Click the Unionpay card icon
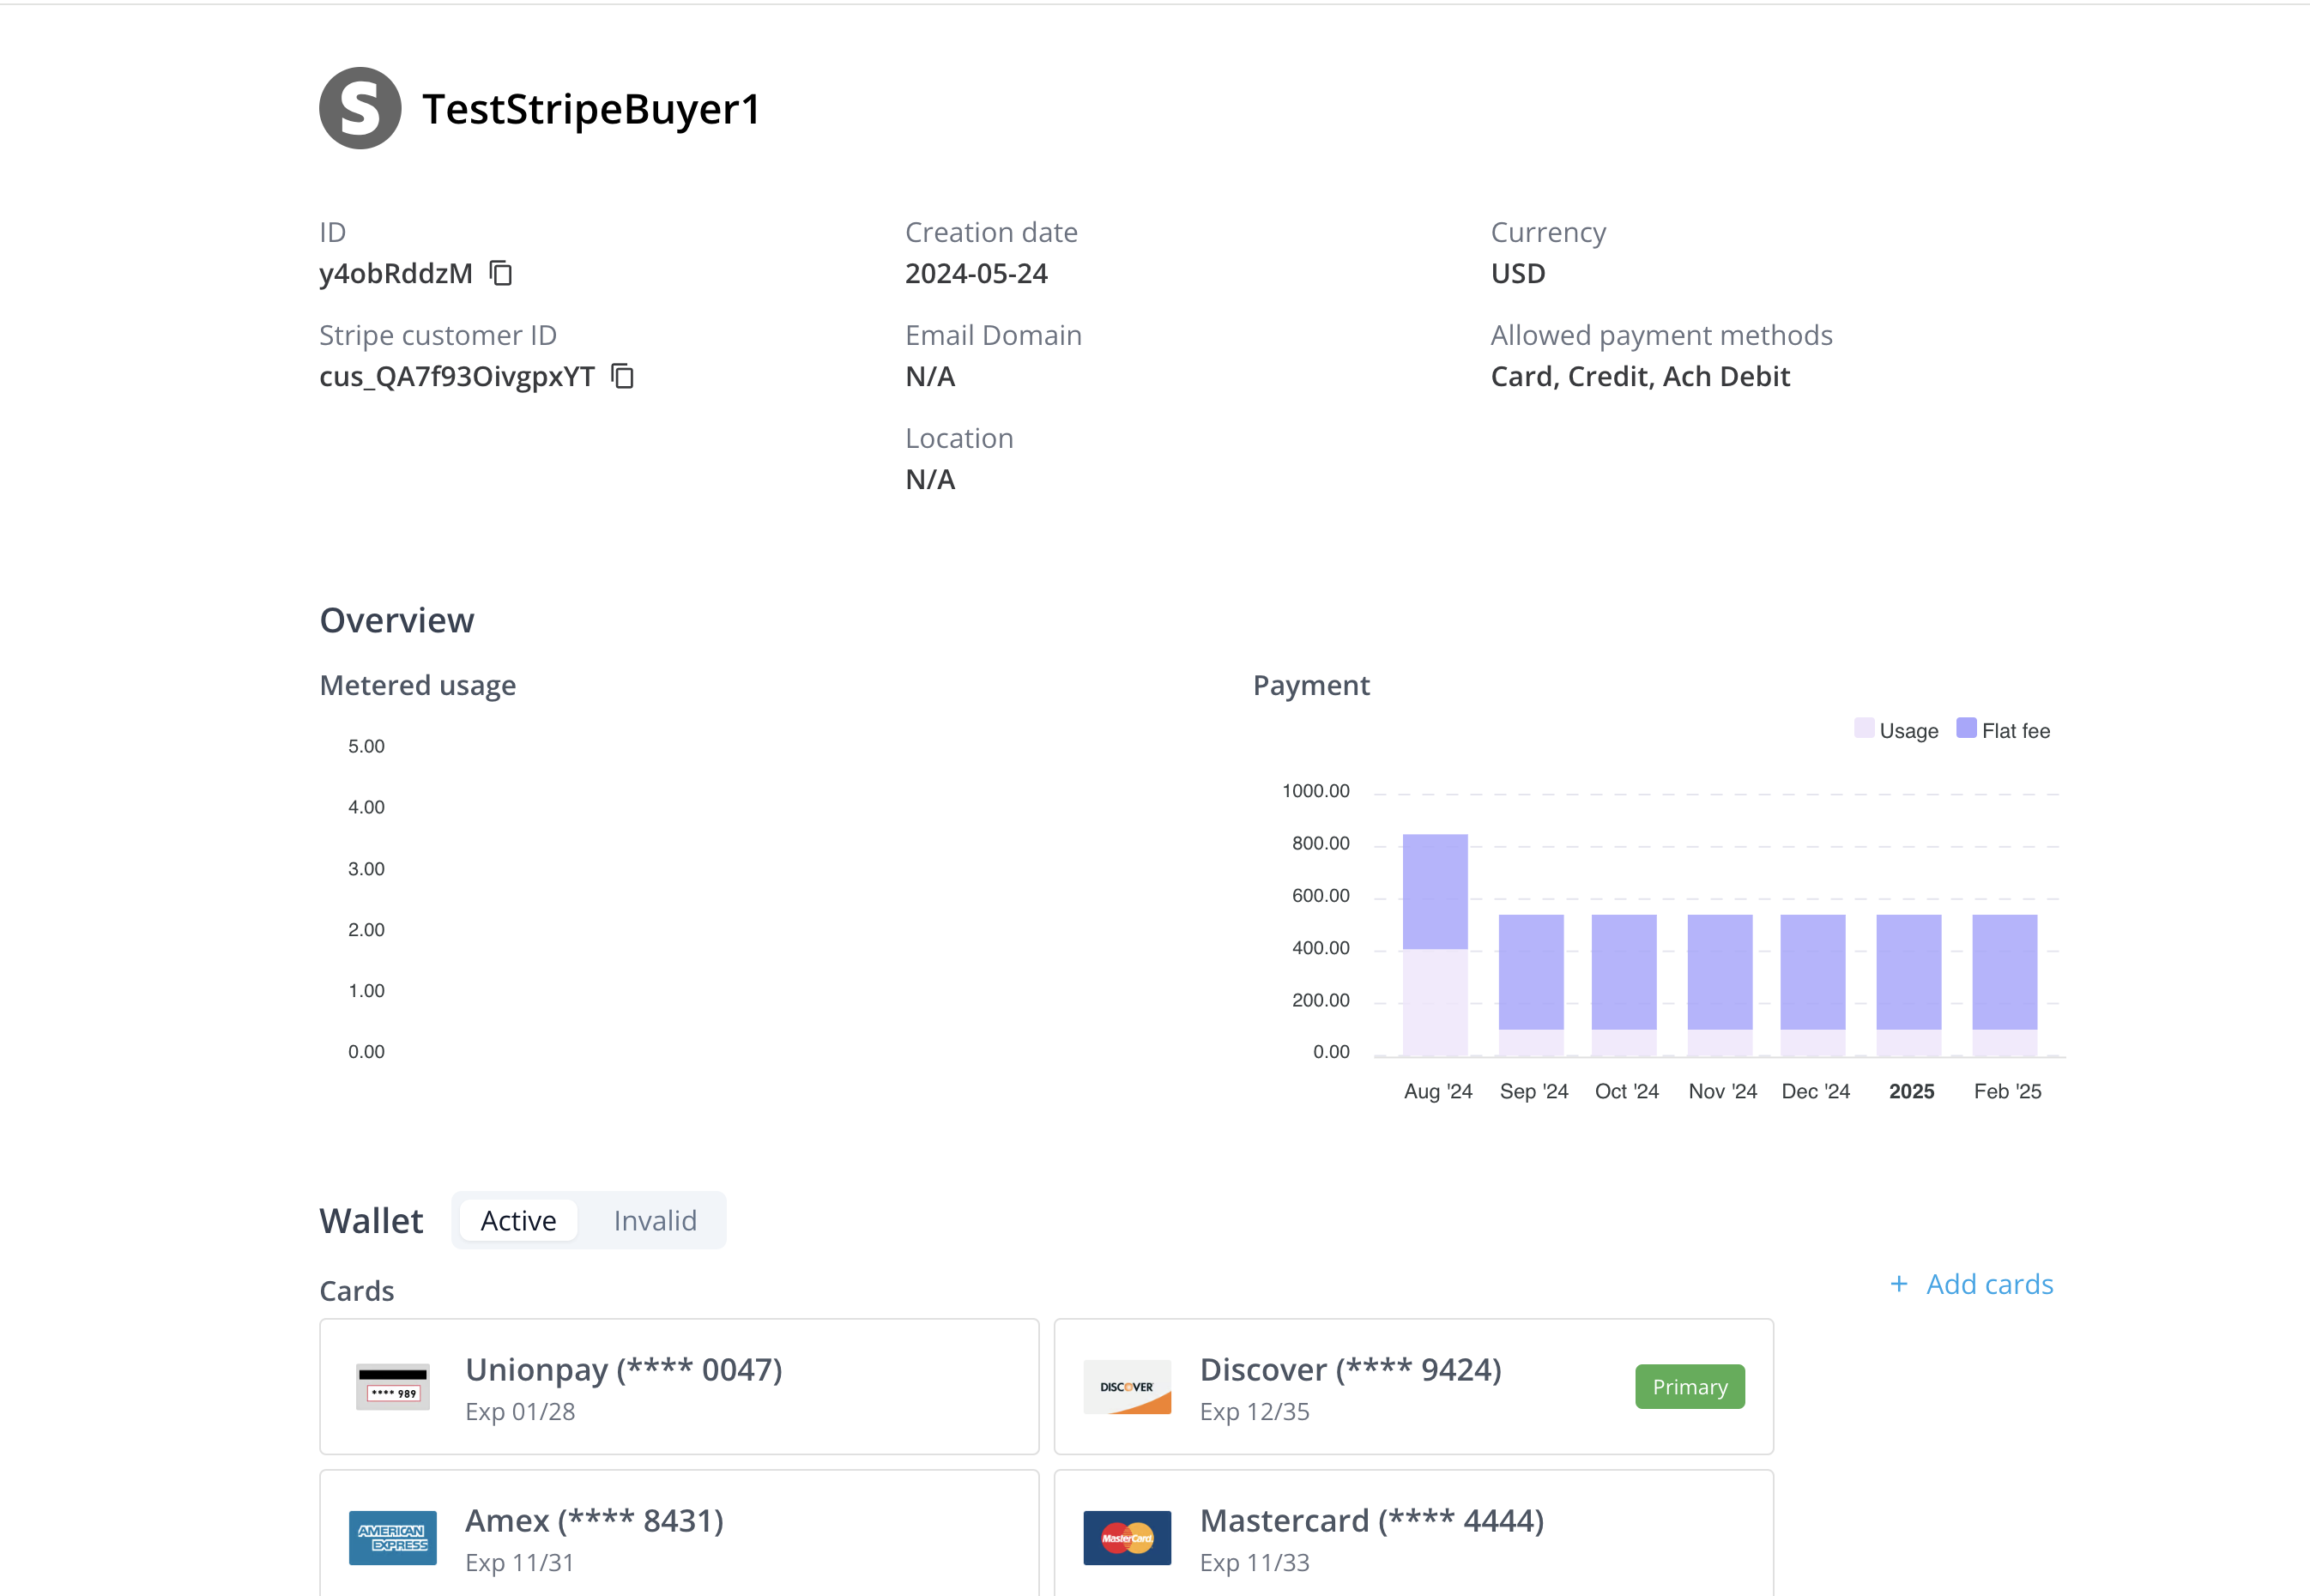2310x1596 pixels. [393, 1386]
